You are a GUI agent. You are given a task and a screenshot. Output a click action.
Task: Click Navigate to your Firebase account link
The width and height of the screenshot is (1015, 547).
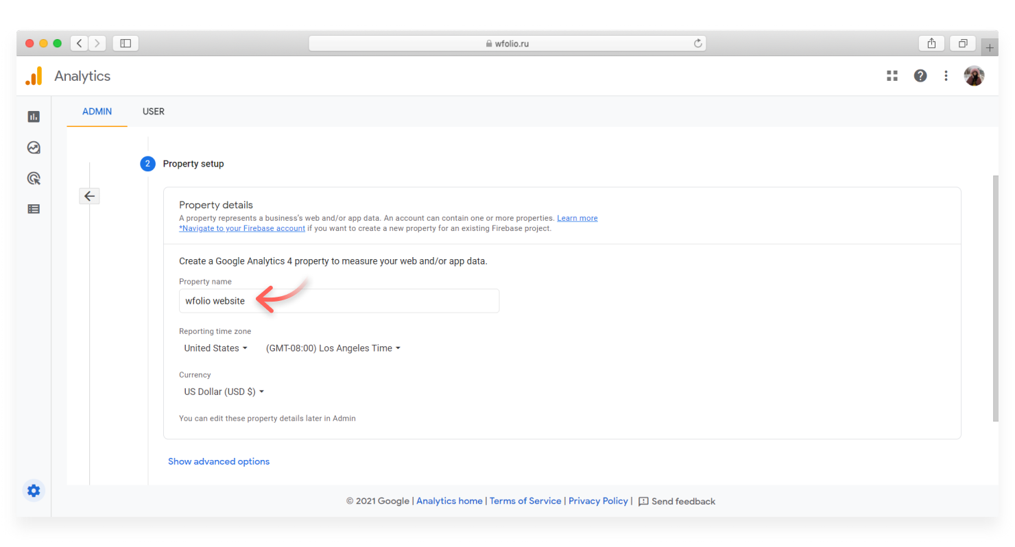tap(242, 228)
